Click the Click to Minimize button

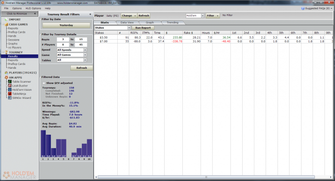[20, 14]
